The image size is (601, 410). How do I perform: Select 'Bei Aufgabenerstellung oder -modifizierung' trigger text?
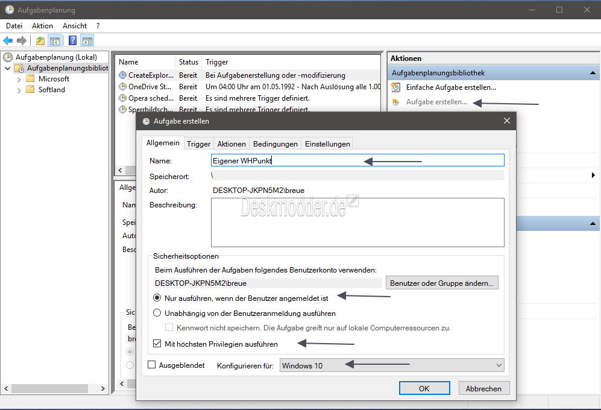click(x=275, y=75)
